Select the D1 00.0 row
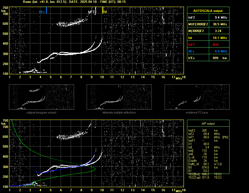The image size is (249, 193). [x=199, y=144]
